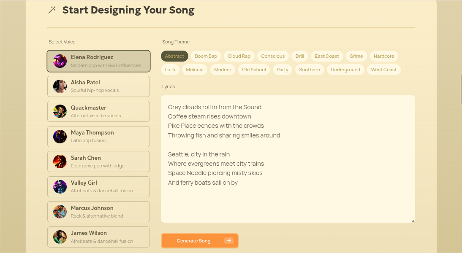The width and height of the screenshot is (462, 253).
Task: Toggle the Lo-fi theme on
Action: click(170, 69)
